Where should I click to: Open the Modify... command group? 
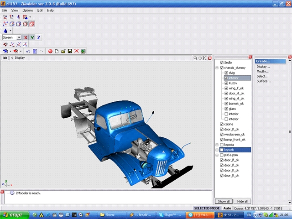coord(263,71)
